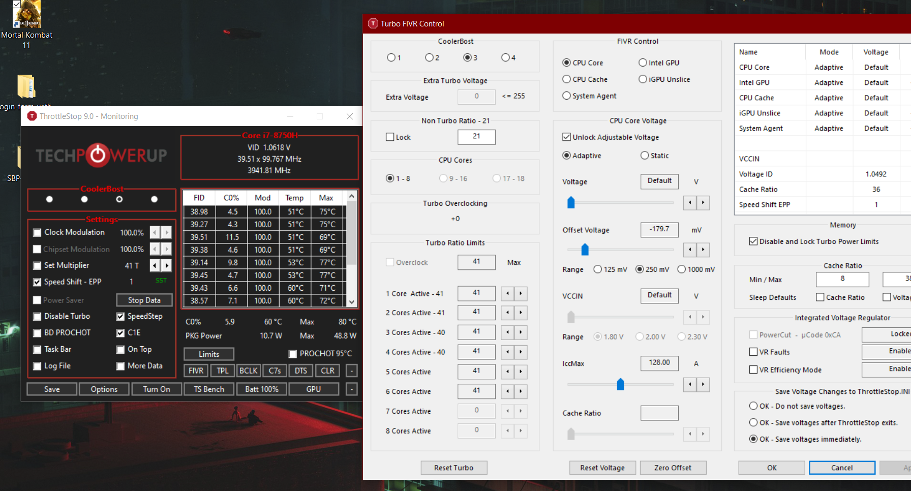This screenshot has height=491, width=911.
Task: Uncheck Disable and Lock Turbo Power Limits
Action: (753, 241)
